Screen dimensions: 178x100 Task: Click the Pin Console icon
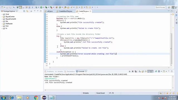156,71
